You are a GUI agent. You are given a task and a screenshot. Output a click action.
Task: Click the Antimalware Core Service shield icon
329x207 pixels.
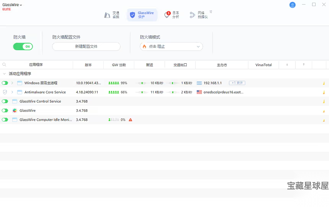pos(5,92)
